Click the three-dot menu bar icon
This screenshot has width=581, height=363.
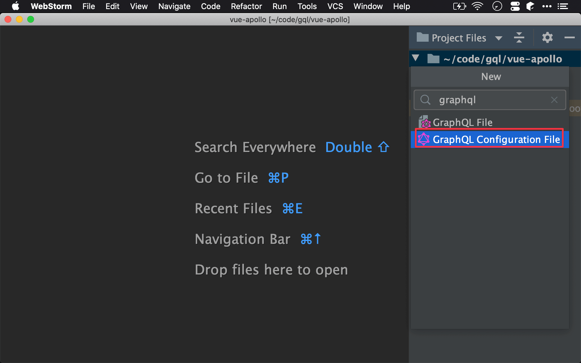click(x=547, y=6)
